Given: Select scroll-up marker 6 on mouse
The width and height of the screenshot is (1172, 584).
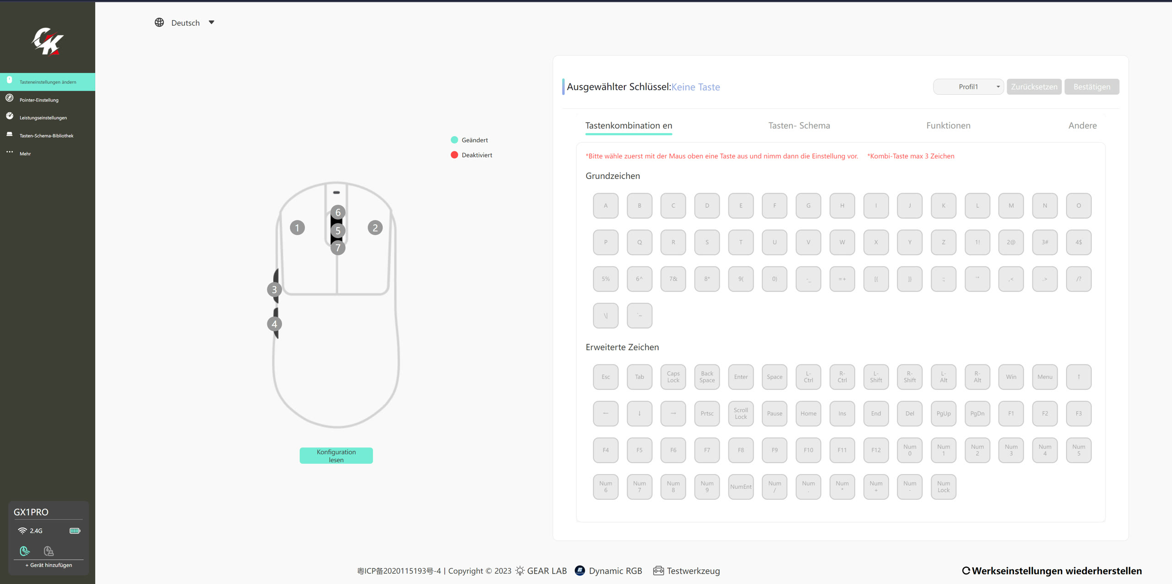Looking at the screenshot, I should point(338,212).
